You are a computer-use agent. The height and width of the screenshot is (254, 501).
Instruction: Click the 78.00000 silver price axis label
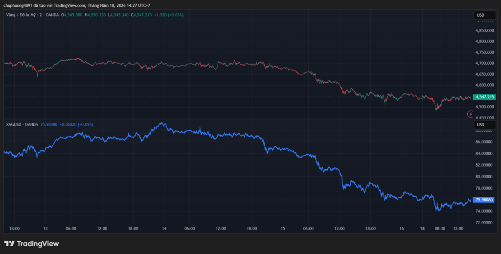point(485,188)
